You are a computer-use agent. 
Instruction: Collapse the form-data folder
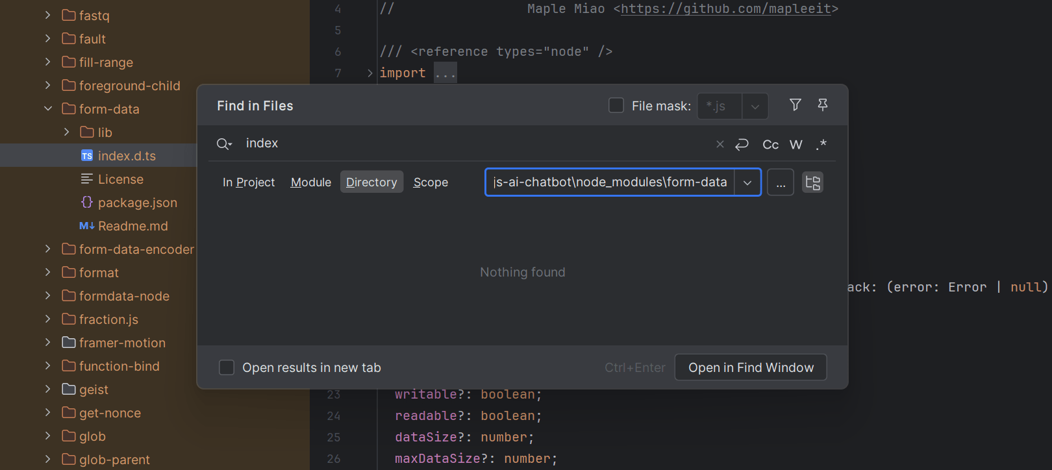(x=48, y=109)
